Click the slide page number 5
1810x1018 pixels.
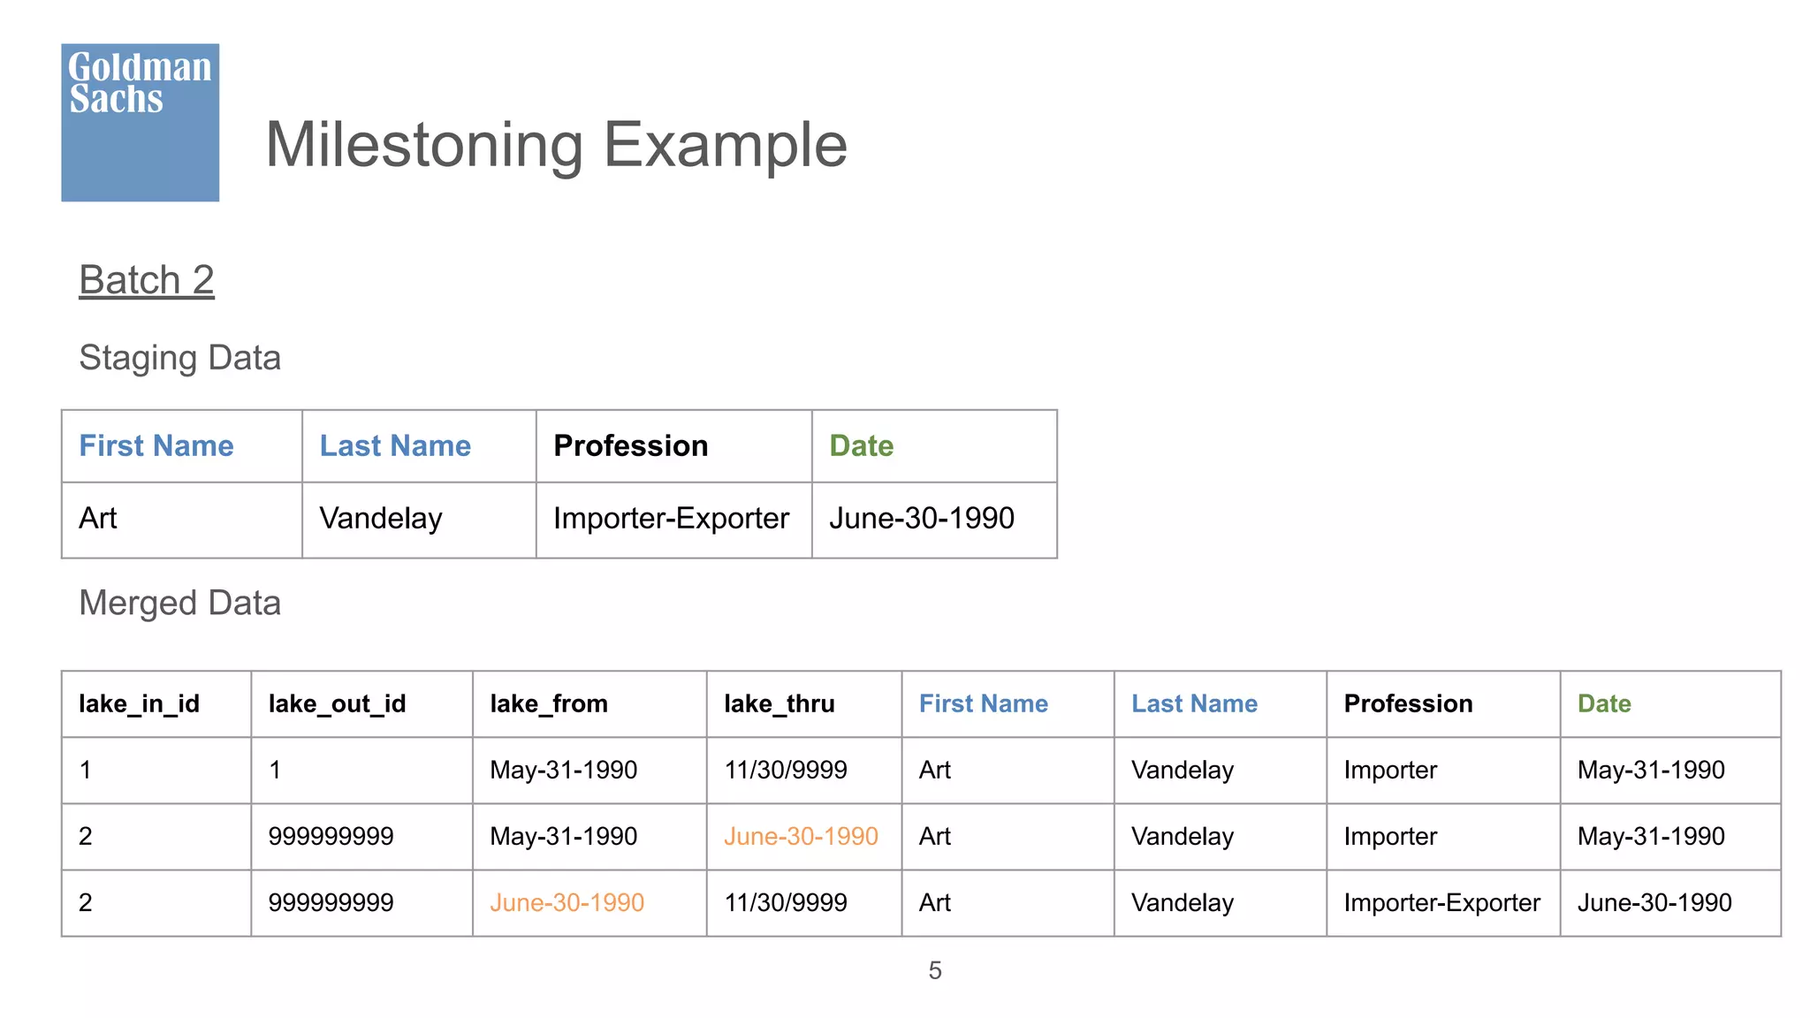coord(935,971)
